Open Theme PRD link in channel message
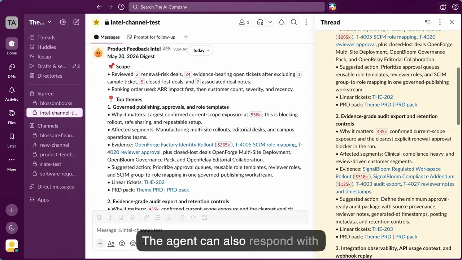Image resolution: width=462 pixels, height=260 pixels. [x=149, y=190]
